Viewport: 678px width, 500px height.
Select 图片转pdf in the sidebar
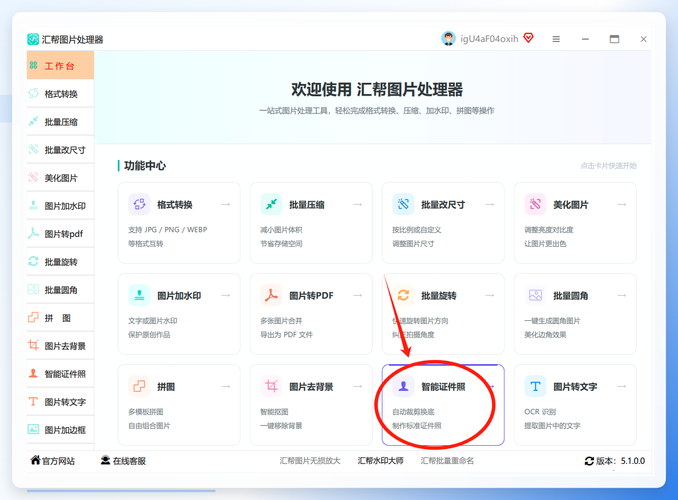(61, 234)
